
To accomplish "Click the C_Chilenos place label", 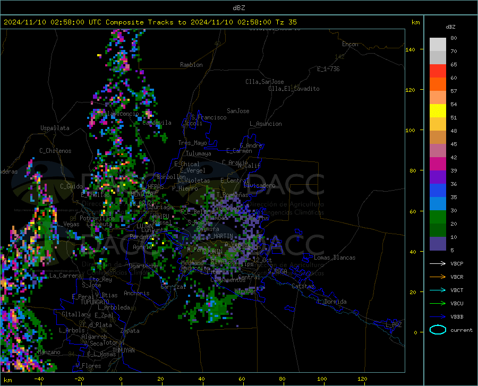I will [55, 150].
